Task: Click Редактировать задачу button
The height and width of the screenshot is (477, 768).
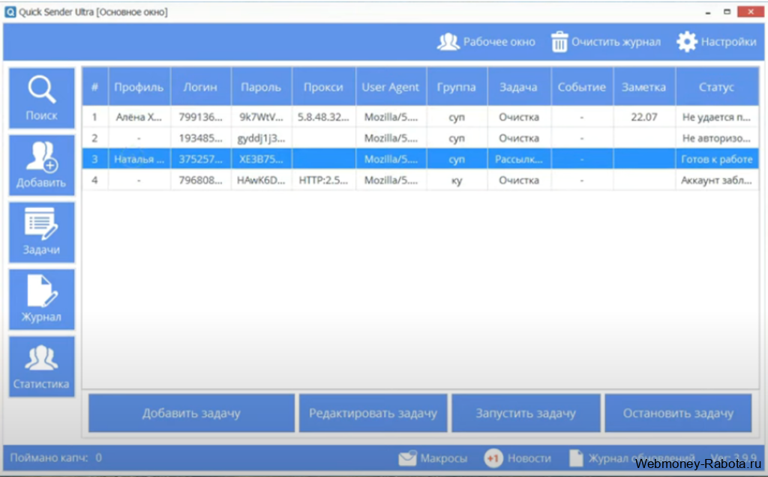Action: point(373,413)
